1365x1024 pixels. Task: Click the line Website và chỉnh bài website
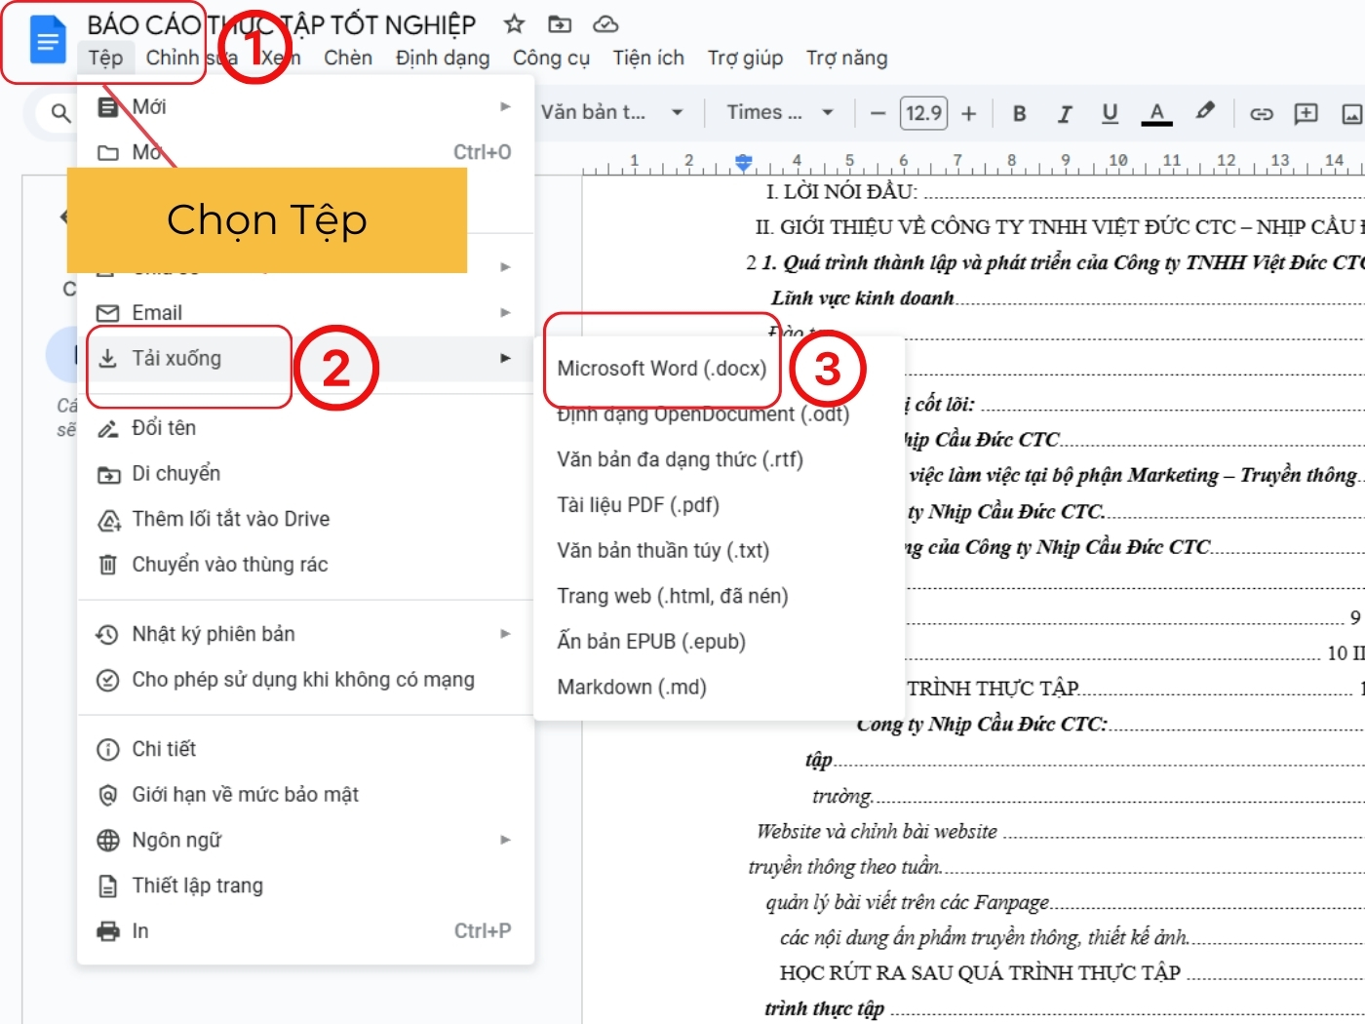[877, 832]
